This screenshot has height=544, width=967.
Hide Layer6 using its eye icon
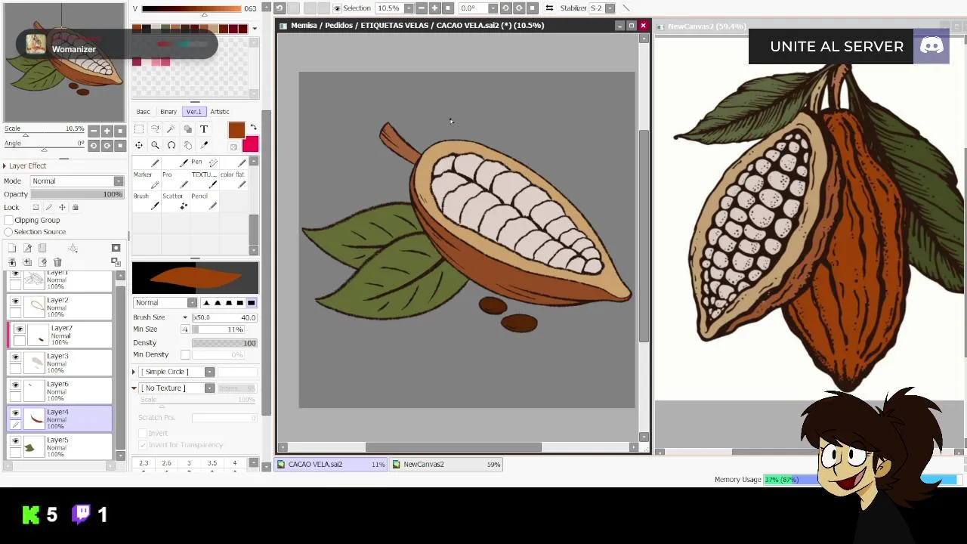pos(15,385)
